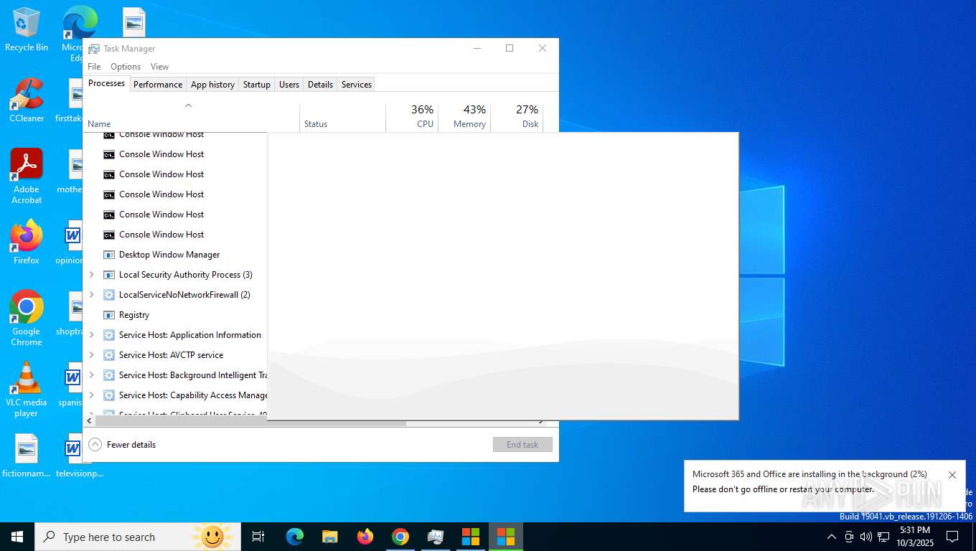
Task: Click the smiley face search highlight icon
Action: coord(212,537)
